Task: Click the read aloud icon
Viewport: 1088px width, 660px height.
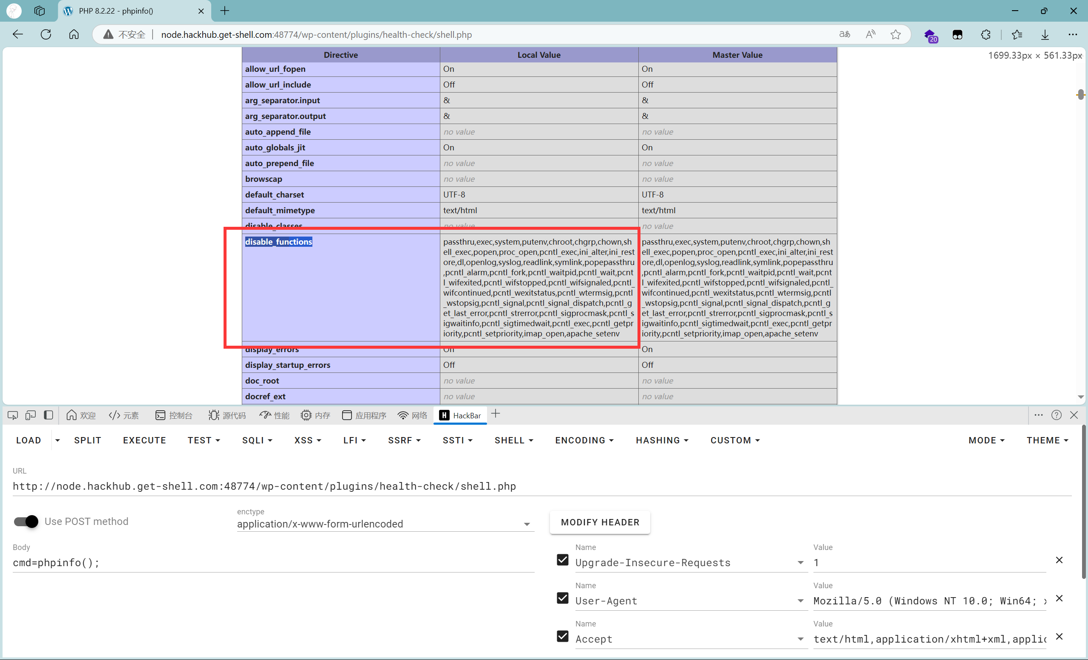Action: [x=870, y=34]
